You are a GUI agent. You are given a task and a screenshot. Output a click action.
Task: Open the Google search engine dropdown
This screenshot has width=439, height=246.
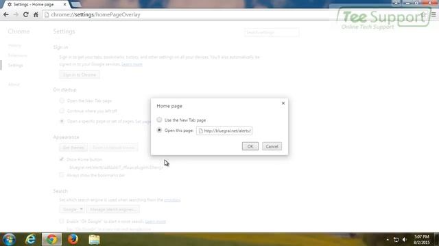pyautogui.click(x=72, y=209)
